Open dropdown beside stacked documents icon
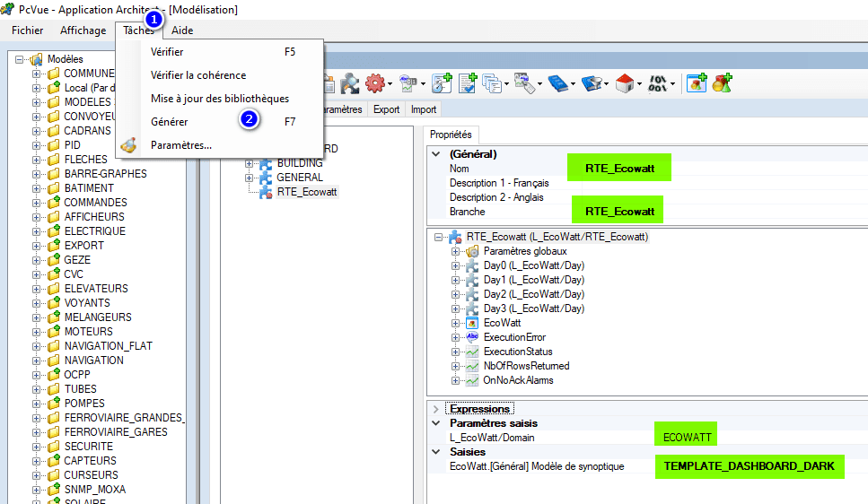This screenshot has width=868, height=504. click(506, 84)
